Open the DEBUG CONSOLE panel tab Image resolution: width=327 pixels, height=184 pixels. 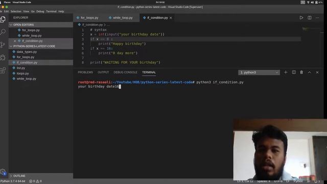125,72
